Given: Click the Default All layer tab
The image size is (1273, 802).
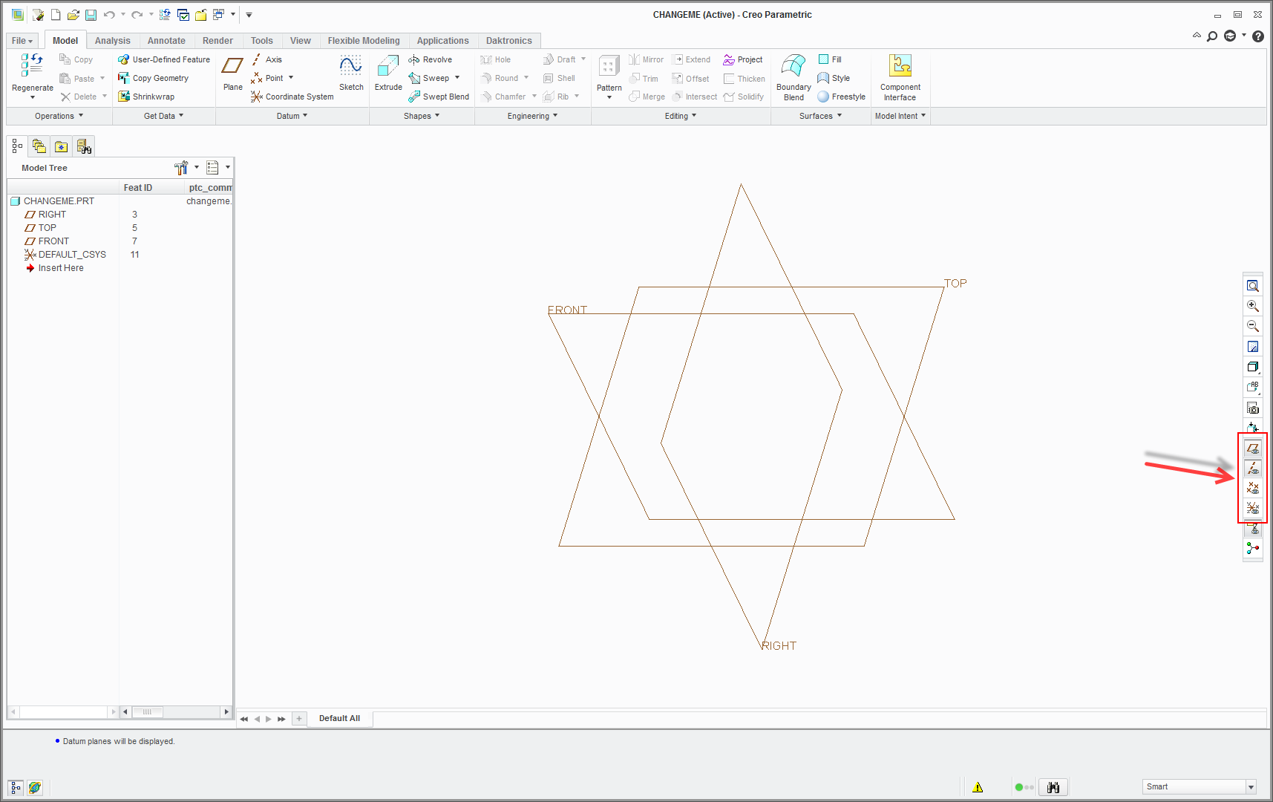Looking at the screenshot, I should [x=339, y=719].
